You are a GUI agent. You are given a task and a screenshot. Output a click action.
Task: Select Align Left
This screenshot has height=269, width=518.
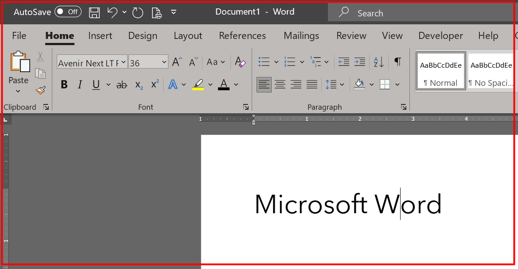point(264,85)
